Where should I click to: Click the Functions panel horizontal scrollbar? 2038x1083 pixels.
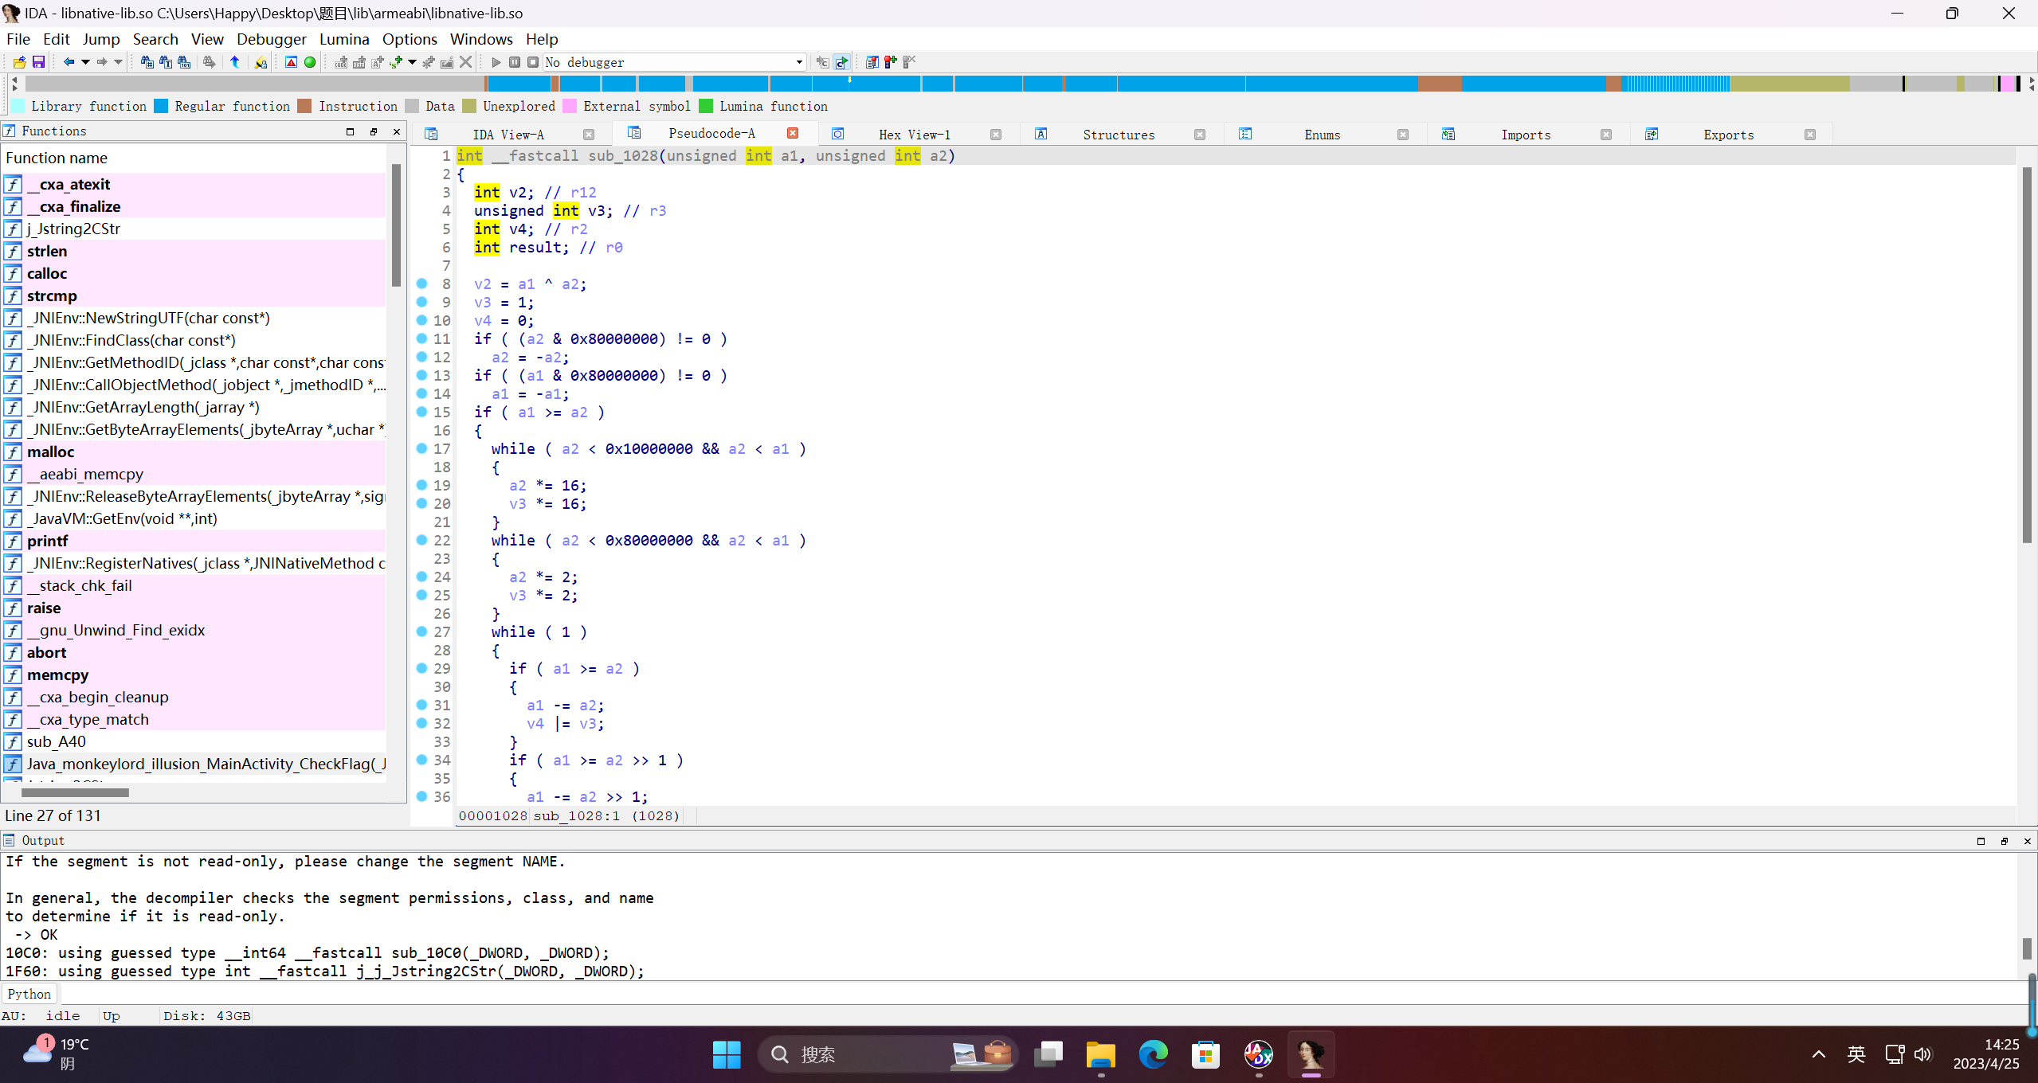[75, 792]
